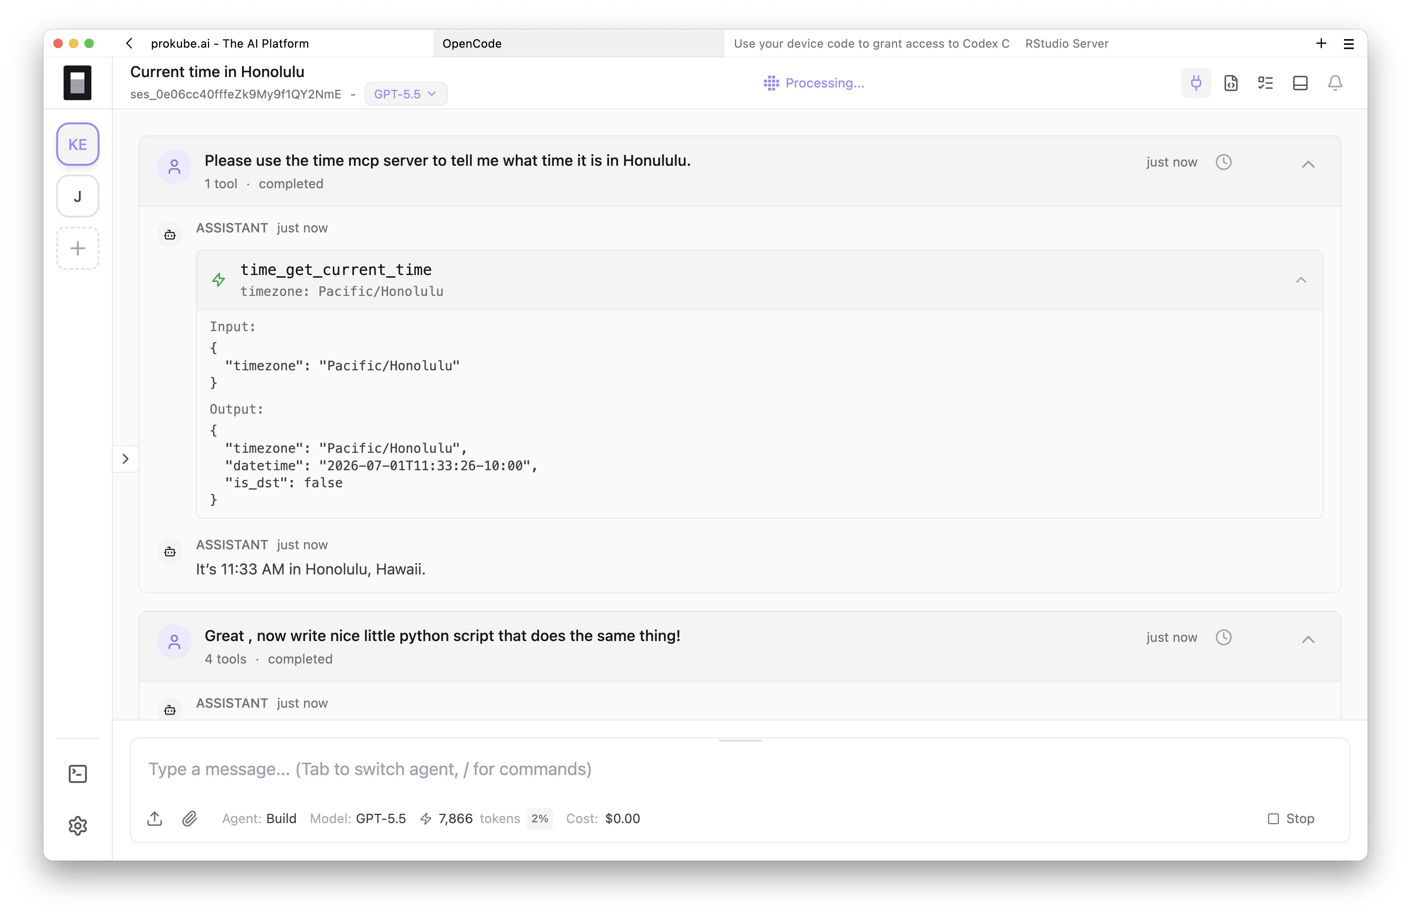Image resolution: width=1411 pixels, height=918 pixels.
Task: Switch to the RStudio Server tab
Action: pos(1066,43)
